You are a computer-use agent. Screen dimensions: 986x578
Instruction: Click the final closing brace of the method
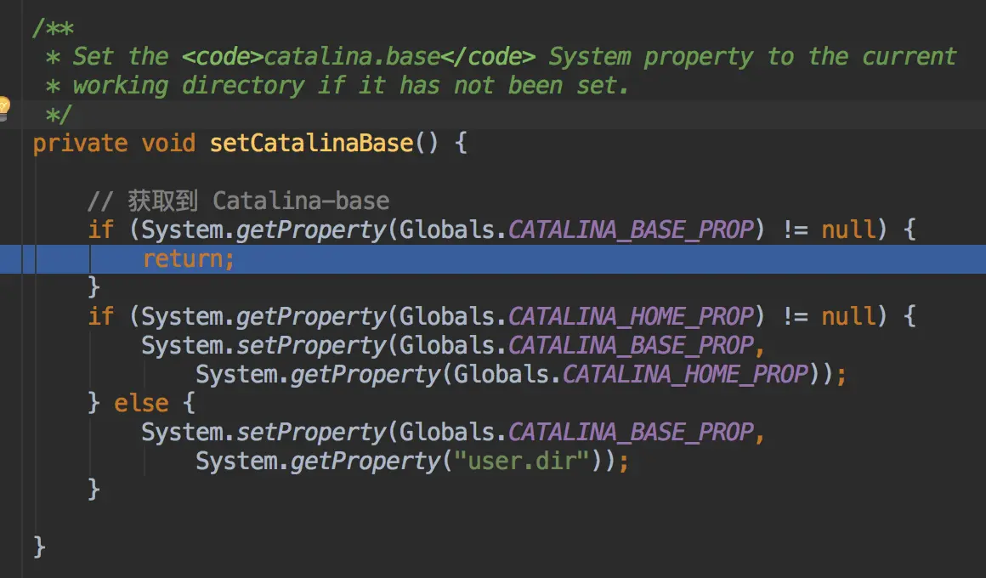coord(39,547)
